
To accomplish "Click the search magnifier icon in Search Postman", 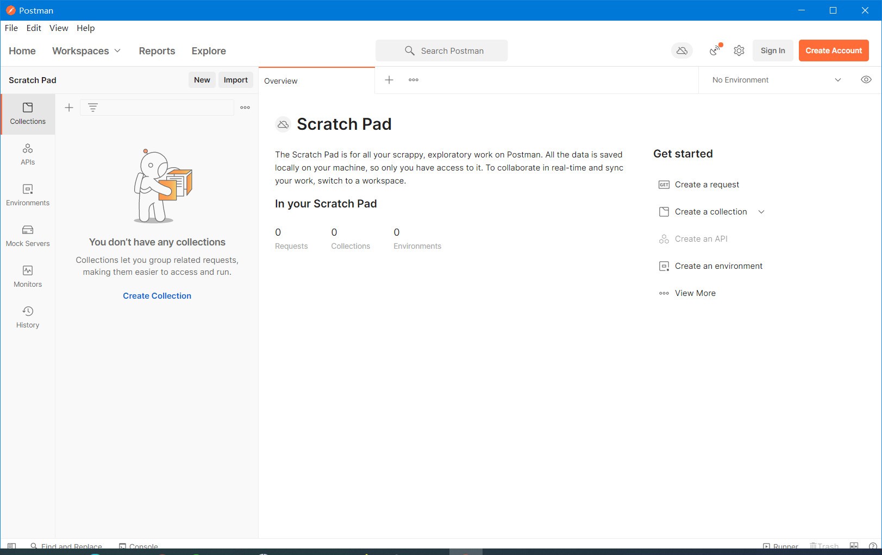I will click(410, 51).
